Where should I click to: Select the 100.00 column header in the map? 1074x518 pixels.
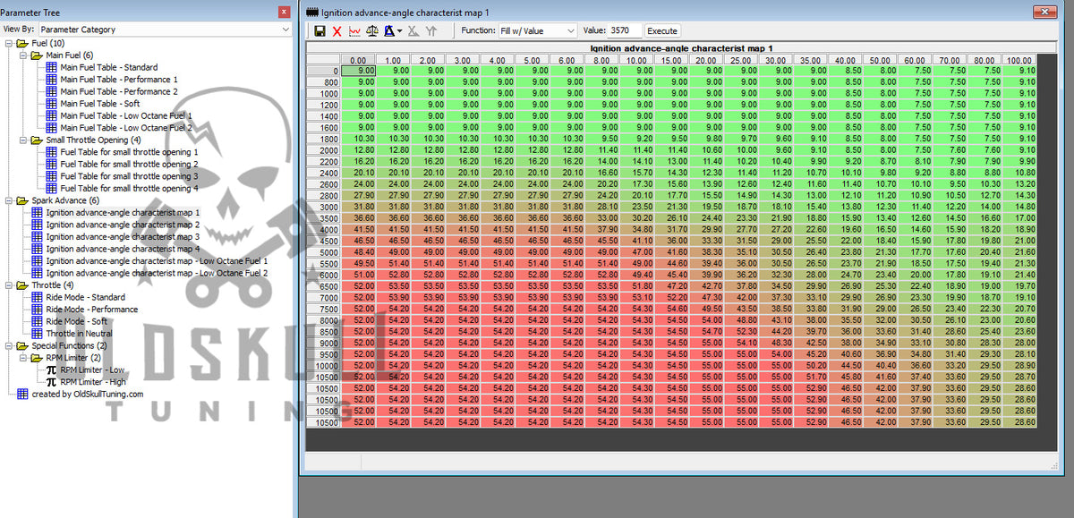[1019, 60]
